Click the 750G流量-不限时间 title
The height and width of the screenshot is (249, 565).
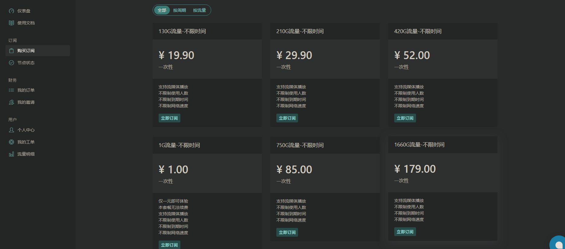300,145
